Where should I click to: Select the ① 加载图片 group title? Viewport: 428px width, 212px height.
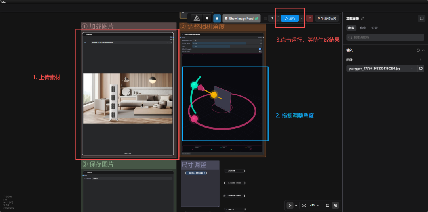[x=97, y=26]
